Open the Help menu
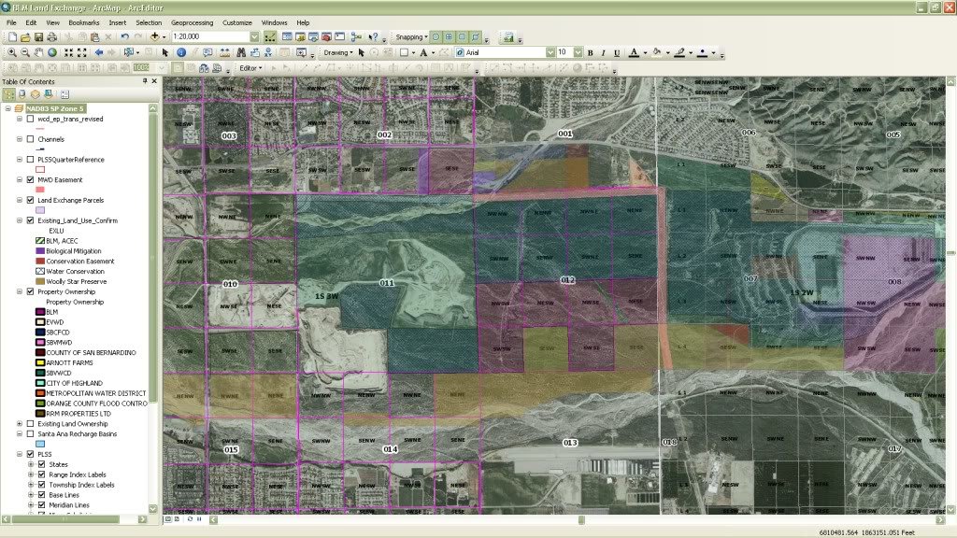The height and width of the screenshot is (538, 957). click(x=303, y=22)
